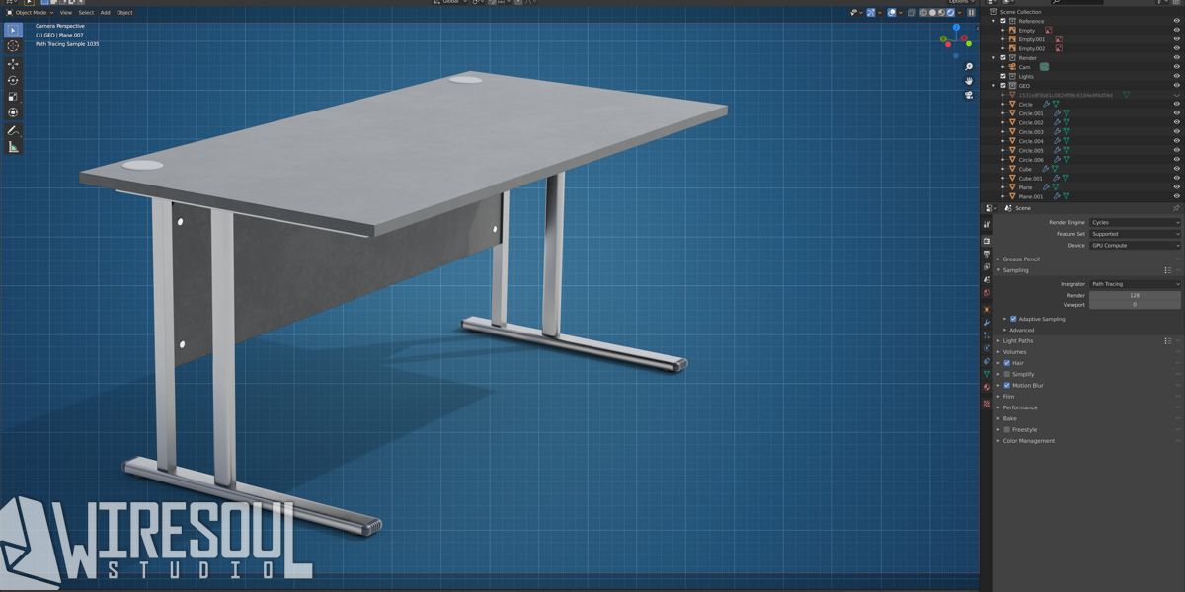Enable the Simplify checkbox
This screenshot has height=592, width=1185.
click(x=1008, y=373)
